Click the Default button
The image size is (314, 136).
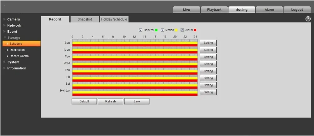click(x=84, y=101)
